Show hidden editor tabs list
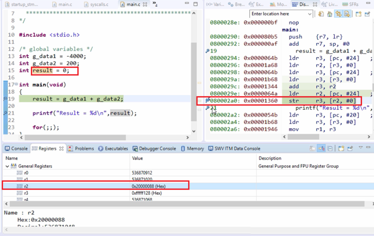Screen dimensions: 374x236 tap(155, 4)
